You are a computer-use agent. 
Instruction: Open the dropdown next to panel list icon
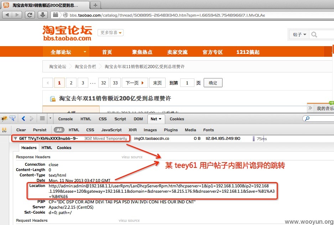tap(51, 119)
